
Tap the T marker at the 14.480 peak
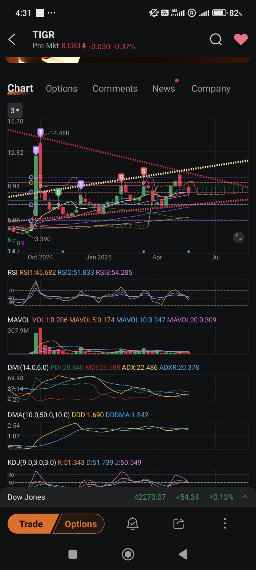click(x=41, y=132)
